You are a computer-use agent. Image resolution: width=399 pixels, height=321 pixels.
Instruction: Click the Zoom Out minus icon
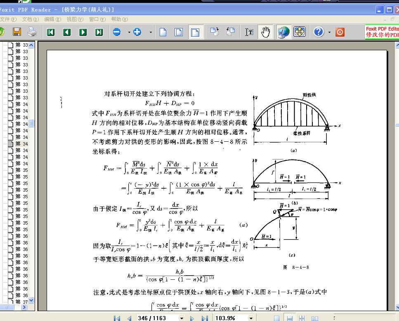tap(117, 32)
